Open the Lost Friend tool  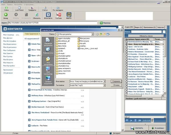tap(19, 9)
